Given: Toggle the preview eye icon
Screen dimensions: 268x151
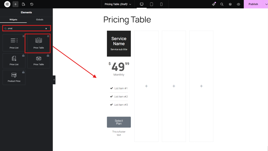Looking at the screenshot, I should [238, 4].
